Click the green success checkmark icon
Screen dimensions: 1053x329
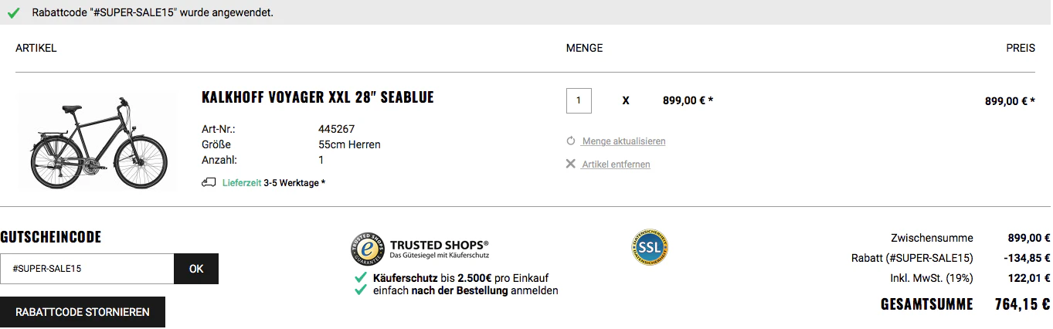pyautogui.click(x=14, y=13)
